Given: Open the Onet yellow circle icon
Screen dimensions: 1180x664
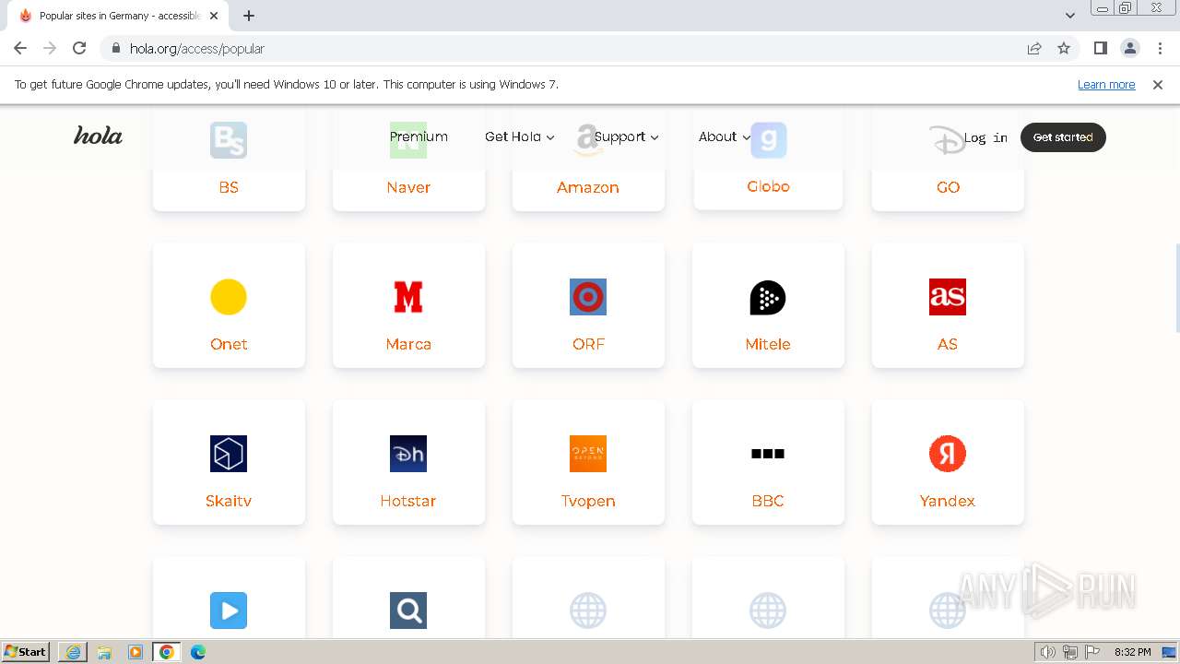Looking at the screenshot, I should 229,297.
